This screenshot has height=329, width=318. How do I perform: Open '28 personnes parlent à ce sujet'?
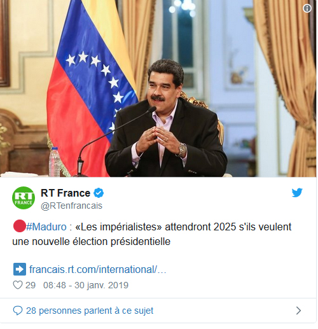[90, 311]
